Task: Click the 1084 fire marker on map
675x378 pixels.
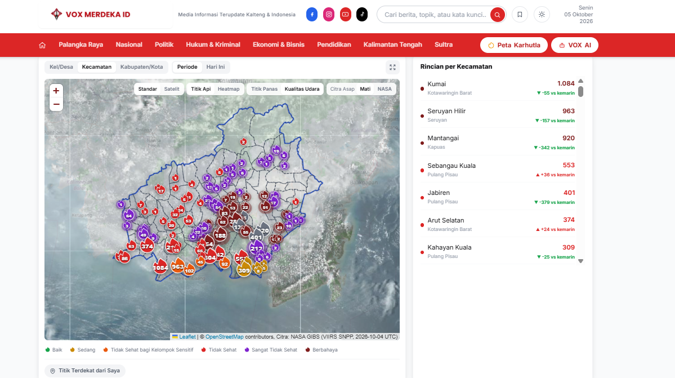Action: pos(160,266)
